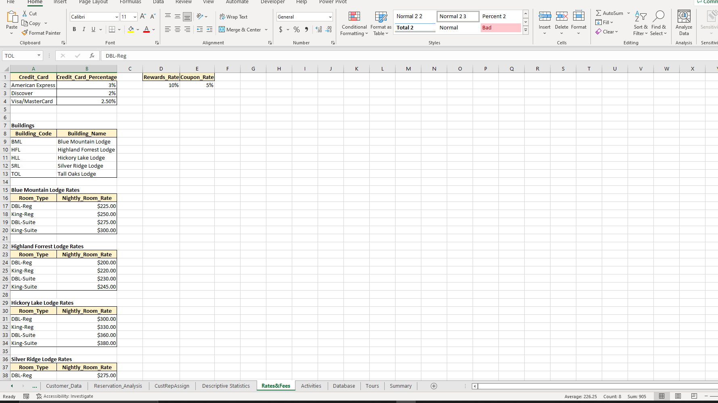Screen dimensions: 718x403
Task: Select Bottom Align icon
Action: click(x=187, y=17)
